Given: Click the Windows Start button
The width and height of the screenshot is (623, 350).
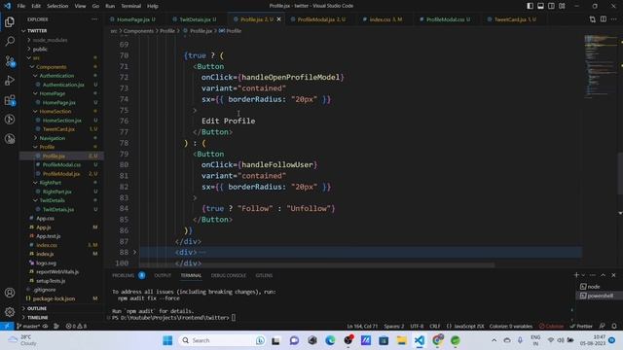Looking at the screenshot, I should (x=167, y=340).
